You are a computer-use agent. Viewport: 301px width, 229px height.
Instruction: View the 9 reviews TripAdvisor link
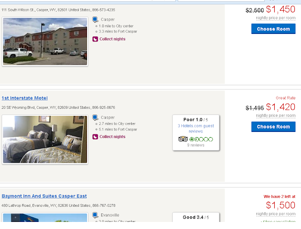(x=196, y=145)
